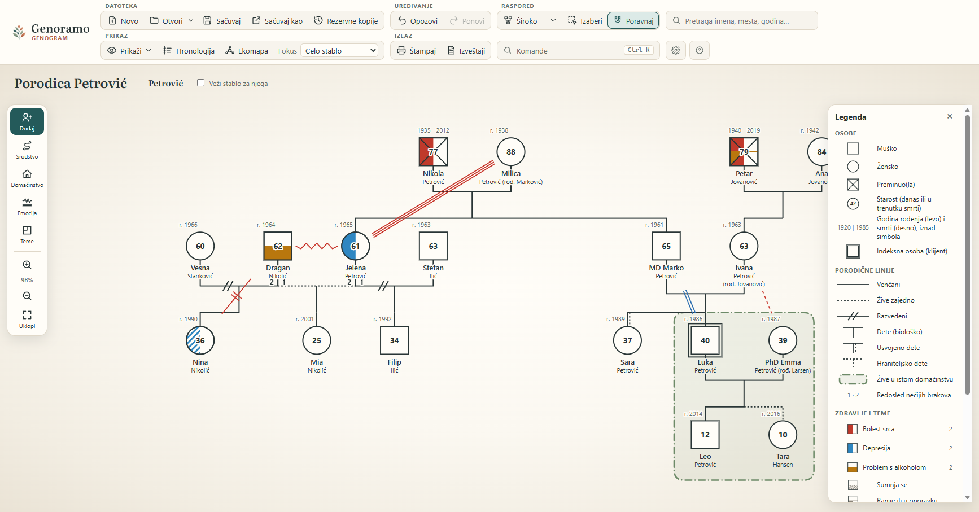Close the Legenda panel
Viewport: 979px width, 512px height.
(x=950, y=116)
